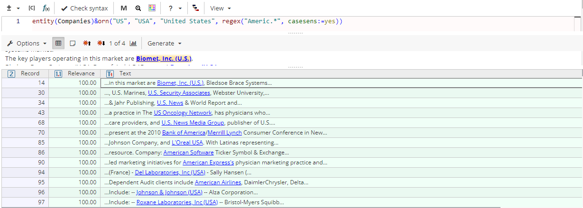Show the bar chart statistics icon
The image size is (583, 208).
pyautogui.click(x=133, y=43)
